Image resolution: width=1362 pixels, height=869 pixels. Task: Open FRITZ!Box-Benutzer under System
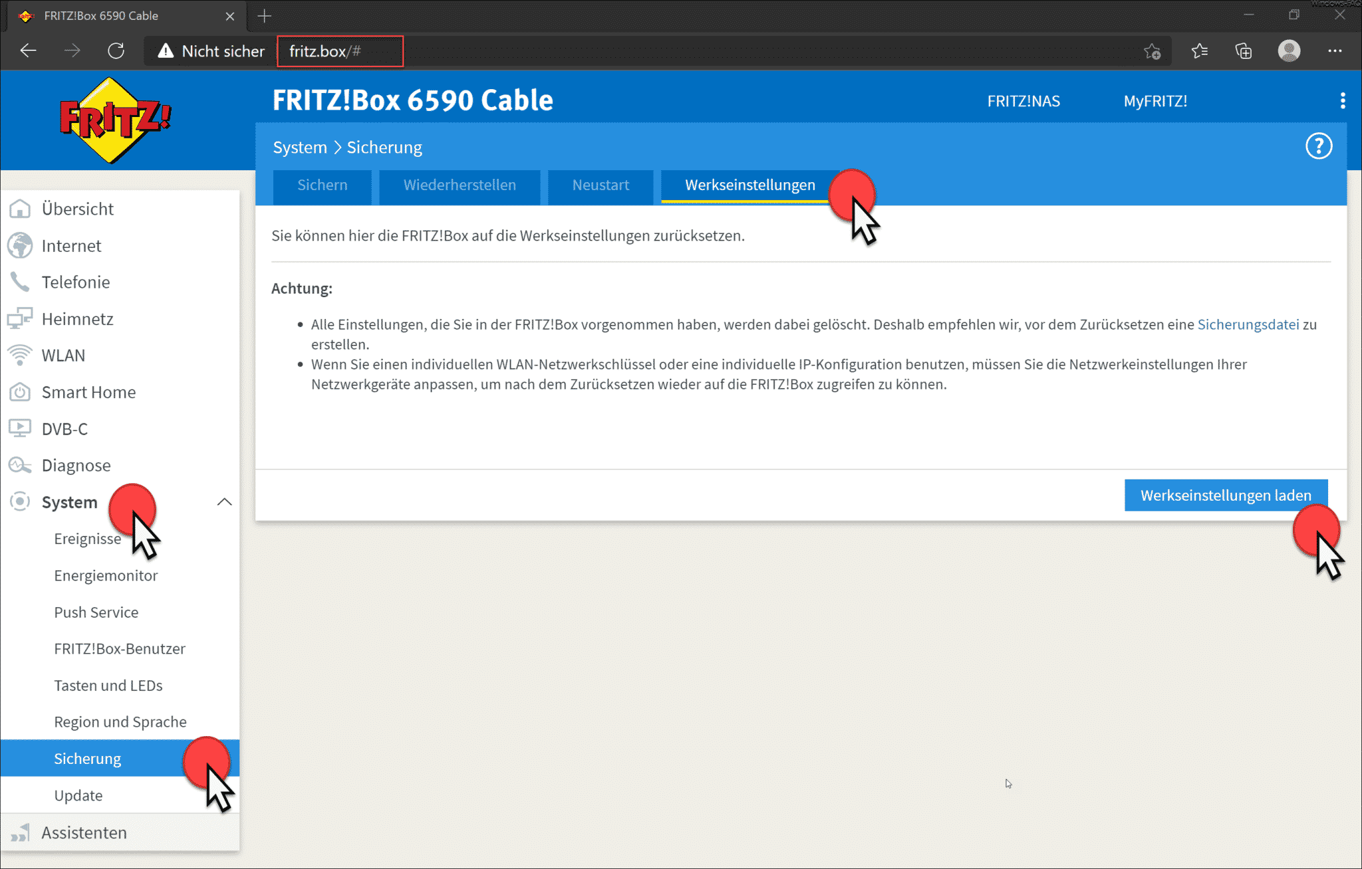point(120,648)
